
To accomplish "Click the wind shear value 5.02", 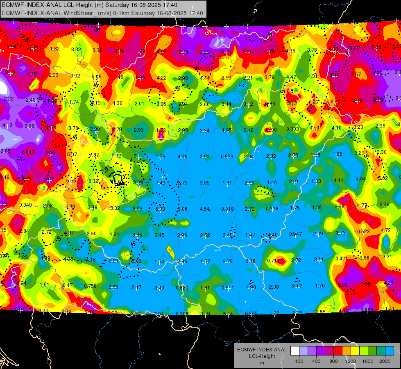I will (x=383, y=178).
